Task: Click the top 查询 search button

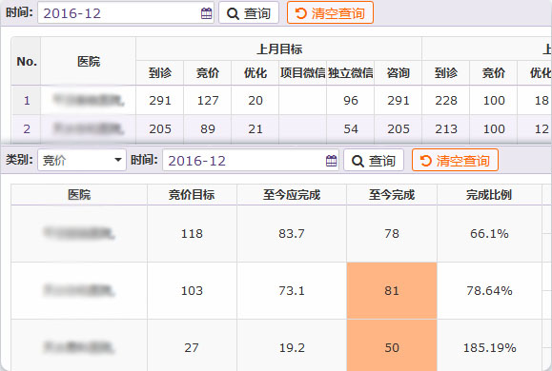Action: pos(249,13)
